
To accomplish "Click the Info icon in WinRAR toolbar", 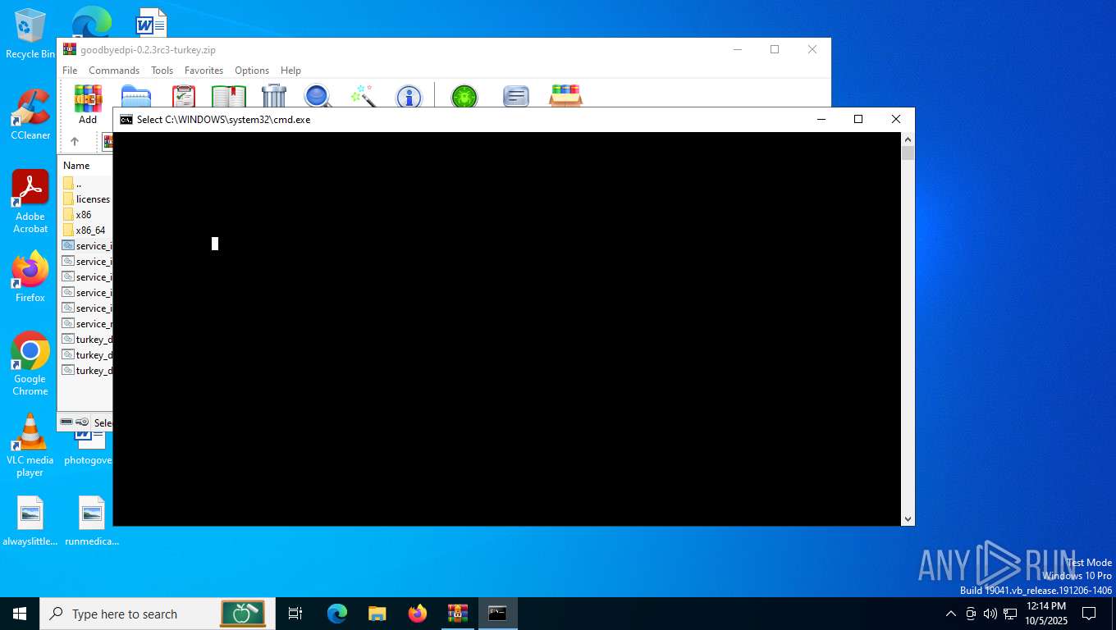I will click(409, 97).
